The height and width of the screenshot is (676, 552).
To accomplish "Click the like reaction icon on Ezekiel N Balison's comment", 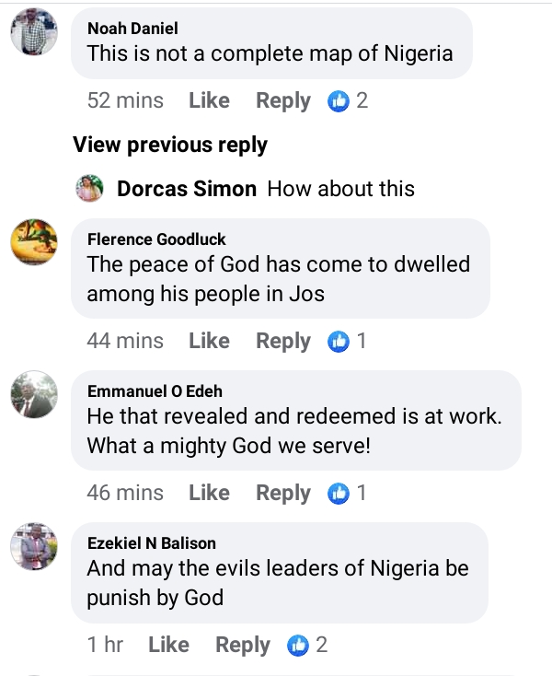I will (298, 646).
